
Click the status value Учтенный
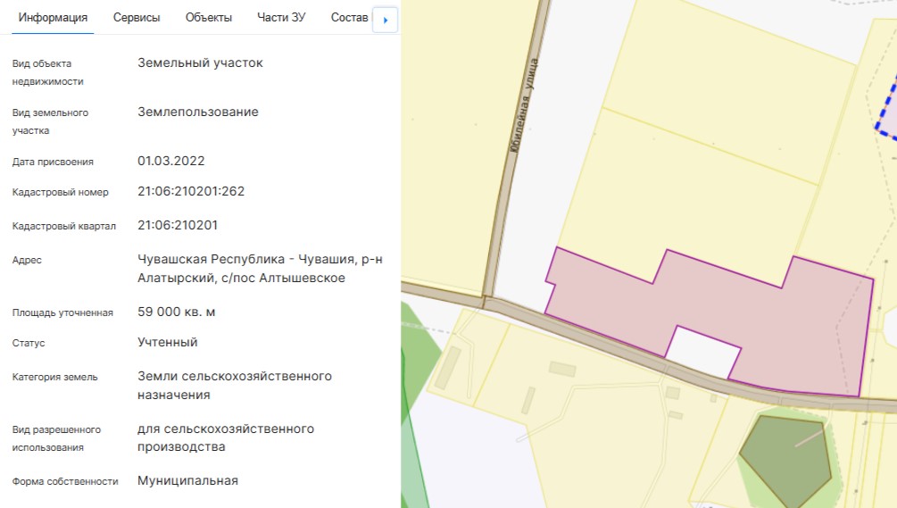[168, 342]
